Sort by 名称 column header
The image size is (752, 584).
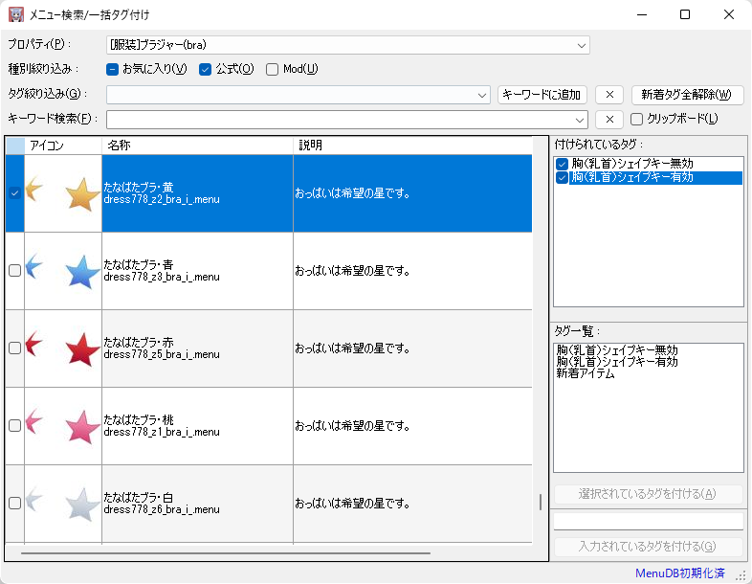tap(197, 146)
